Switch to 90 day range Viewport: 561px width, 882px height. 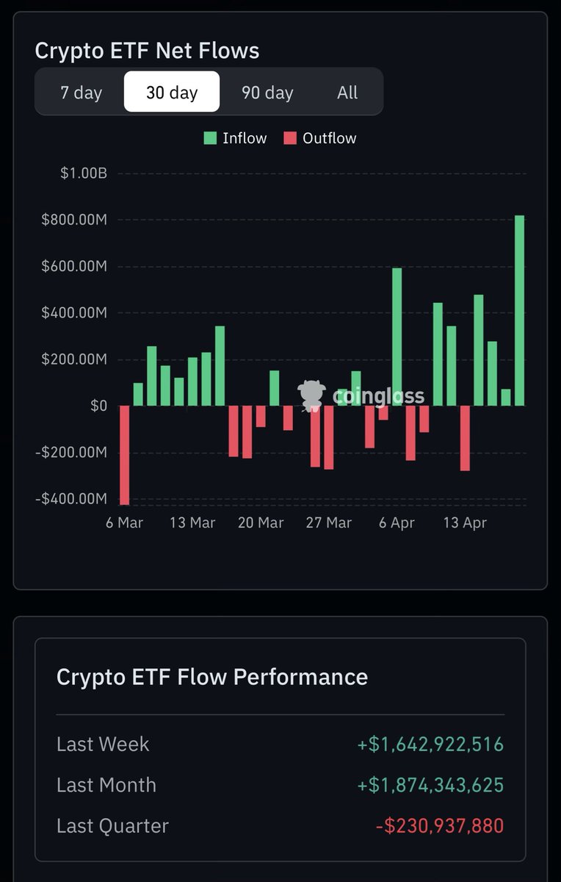tap(267, 93)
